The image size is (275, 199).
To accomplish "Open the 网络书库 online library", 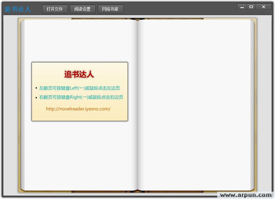I will click(110, 9).
